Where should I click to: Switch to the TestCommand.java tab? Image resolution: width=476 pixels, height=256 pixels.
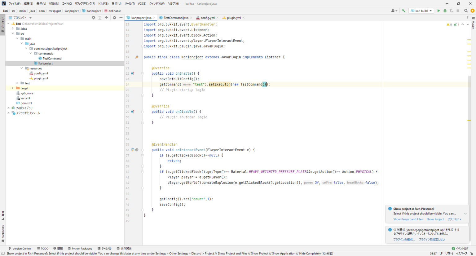(176, 18)
